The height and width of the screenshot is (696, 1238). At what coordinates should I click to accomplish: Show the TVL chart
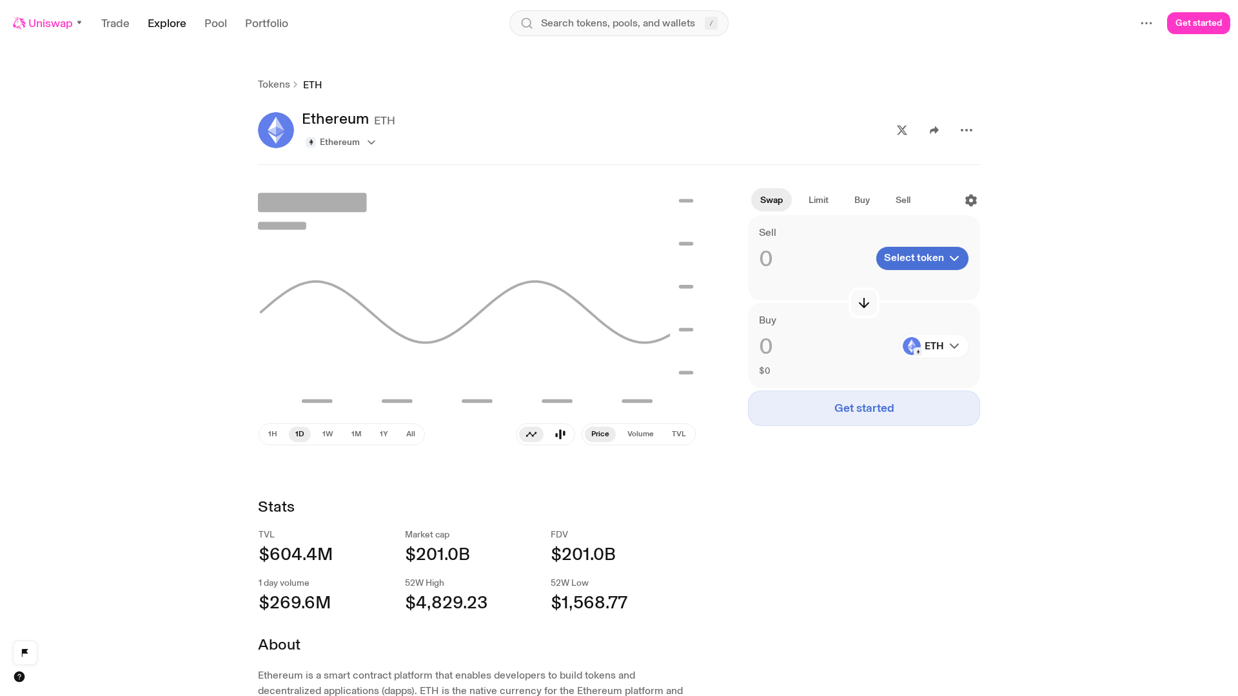pyautogui.click(x=678, y=434)
